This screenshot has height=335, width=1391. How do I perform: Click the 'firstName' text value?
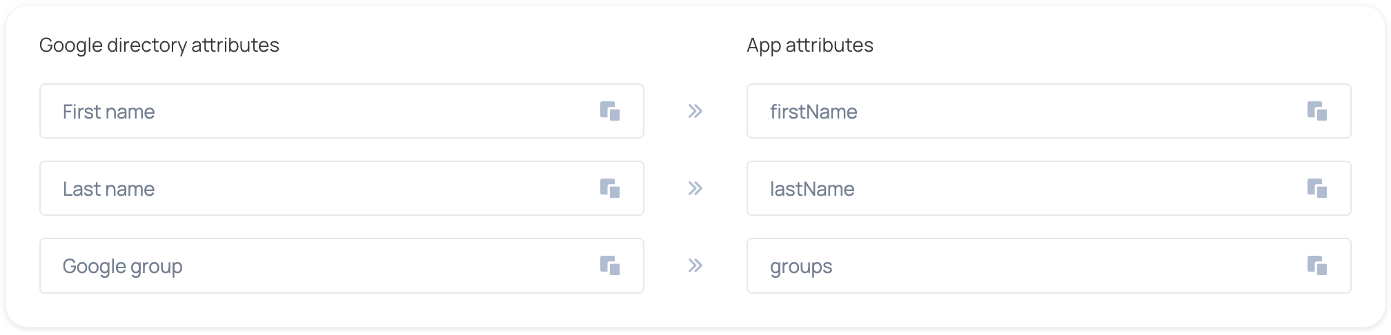(813, 112)
